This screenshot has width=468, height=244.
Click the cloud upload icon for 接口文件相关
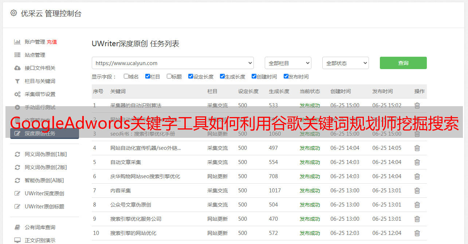(17, 68)
